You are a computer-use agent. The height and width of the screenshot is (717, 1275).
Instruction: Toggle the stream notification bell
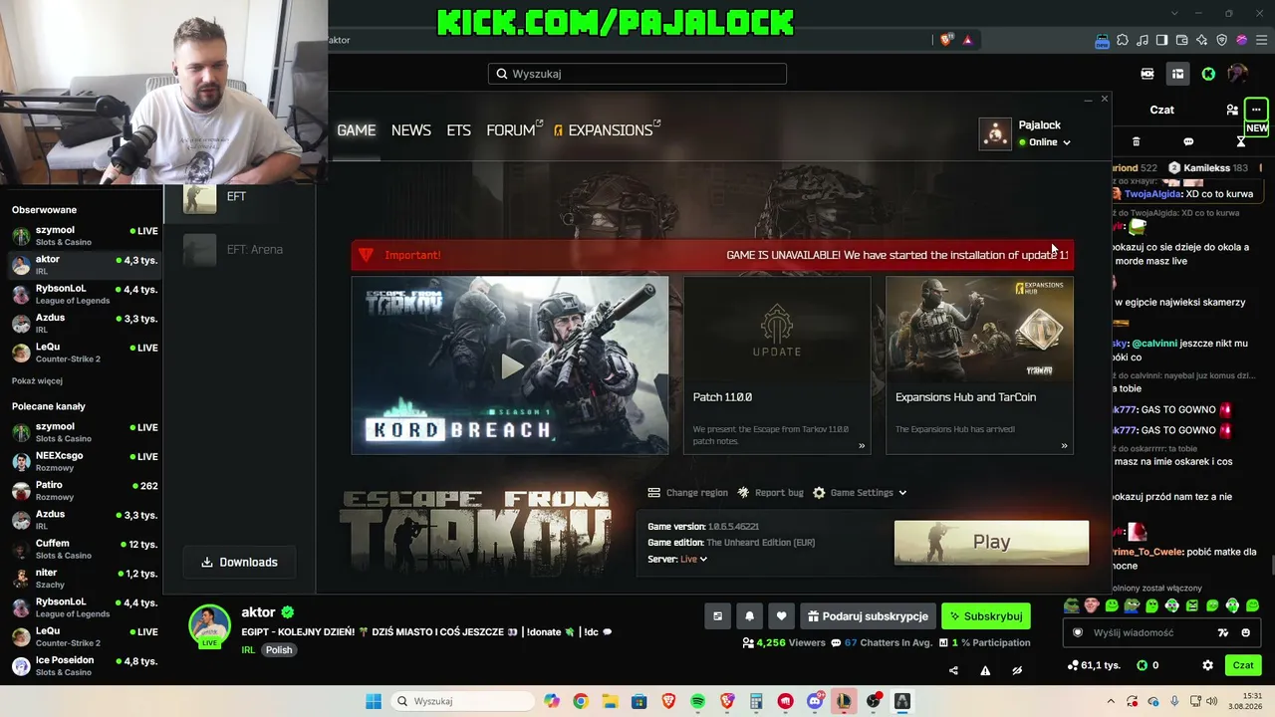(749, 616)
